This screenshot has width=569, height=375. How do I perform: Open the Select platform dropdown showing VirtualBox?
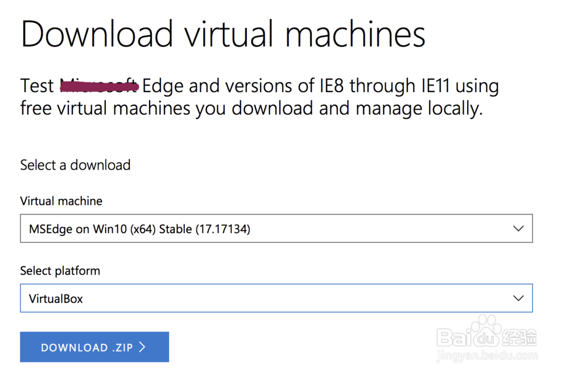tap(276, 298)
